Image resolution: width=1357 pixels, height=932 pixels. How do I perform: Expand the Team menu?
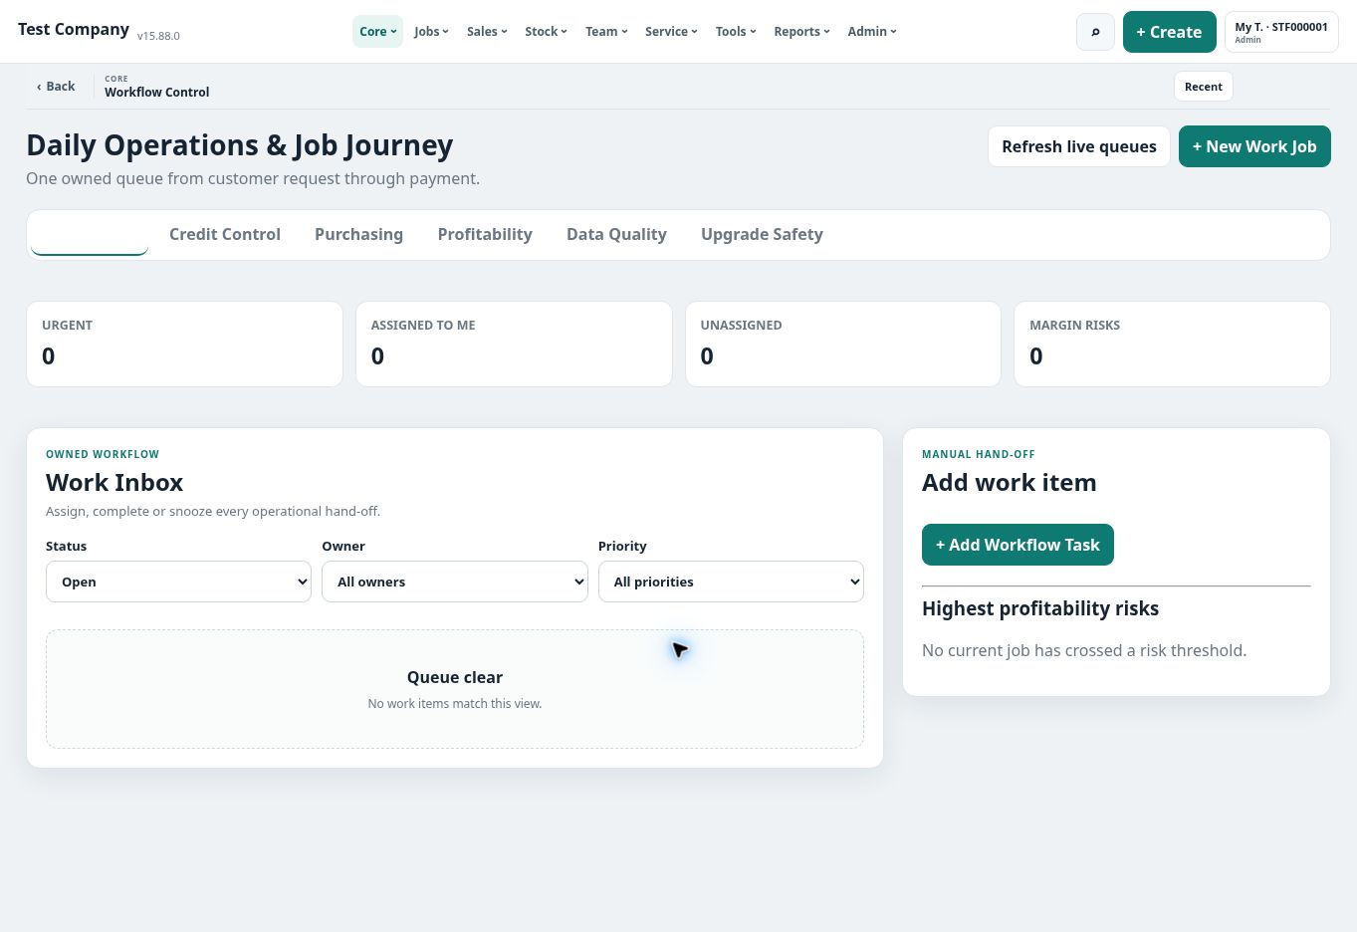pos(606,32)
